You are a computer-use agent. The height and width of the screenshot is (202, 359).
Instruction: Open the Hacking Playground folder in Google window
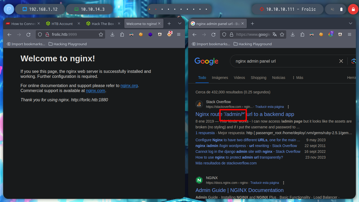point(253,44)
